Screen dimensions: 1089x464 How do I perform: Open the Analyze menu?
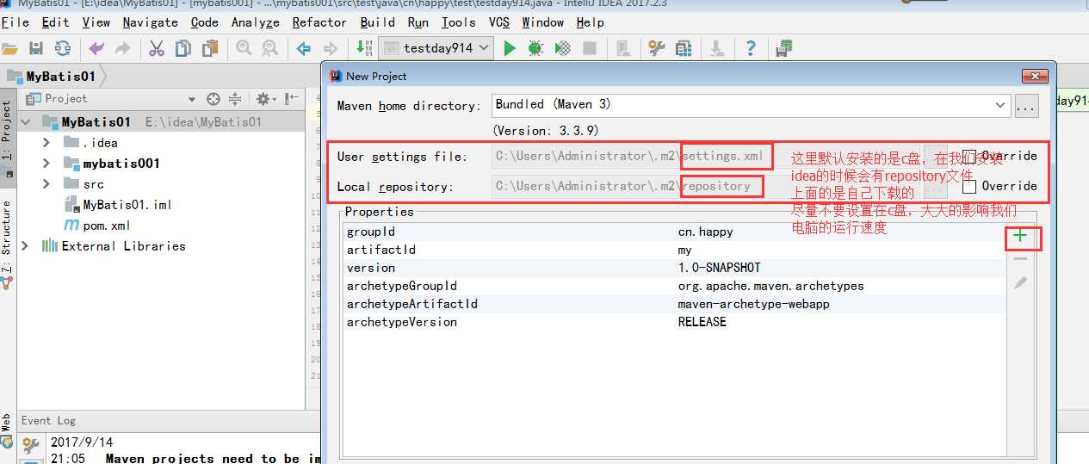click(255, 22)
